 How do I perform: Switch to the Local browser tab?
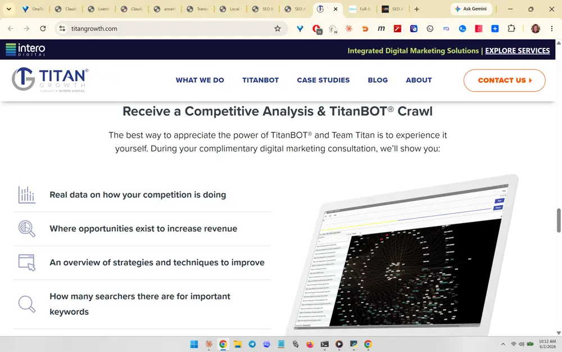click(230, 9)
